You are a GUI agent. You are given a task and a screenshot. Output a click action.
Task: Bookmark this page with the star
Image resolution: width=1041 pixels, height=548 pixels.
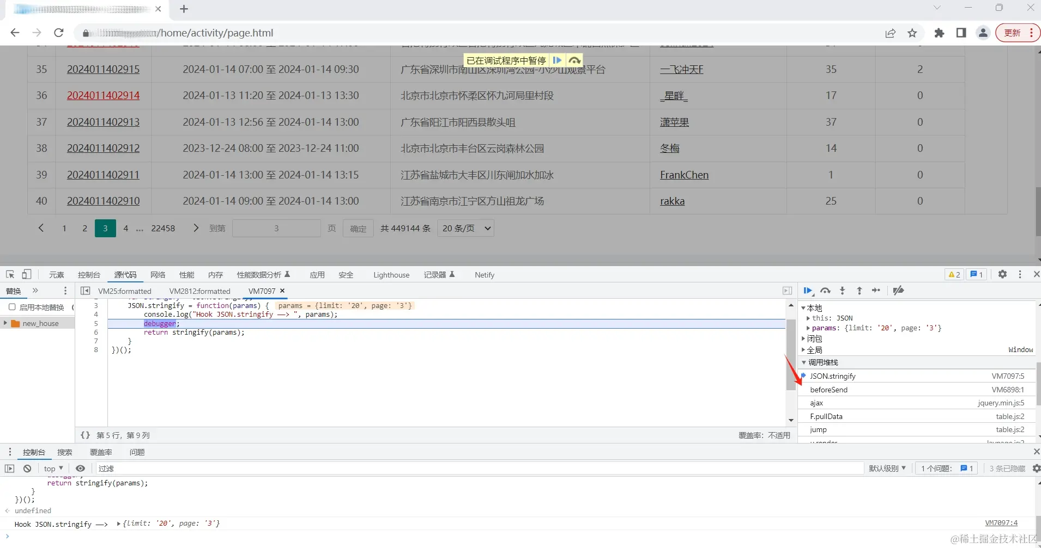912,33
